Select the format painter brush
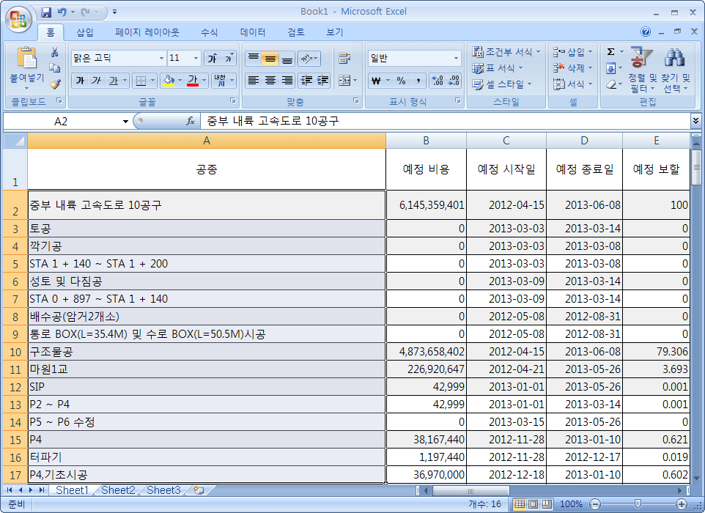Image resolution: width=705 pixels, height=513 pixels. click(54, 84)
